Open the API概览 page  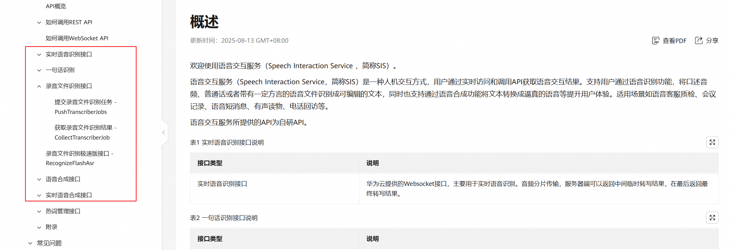click(56, 6)
